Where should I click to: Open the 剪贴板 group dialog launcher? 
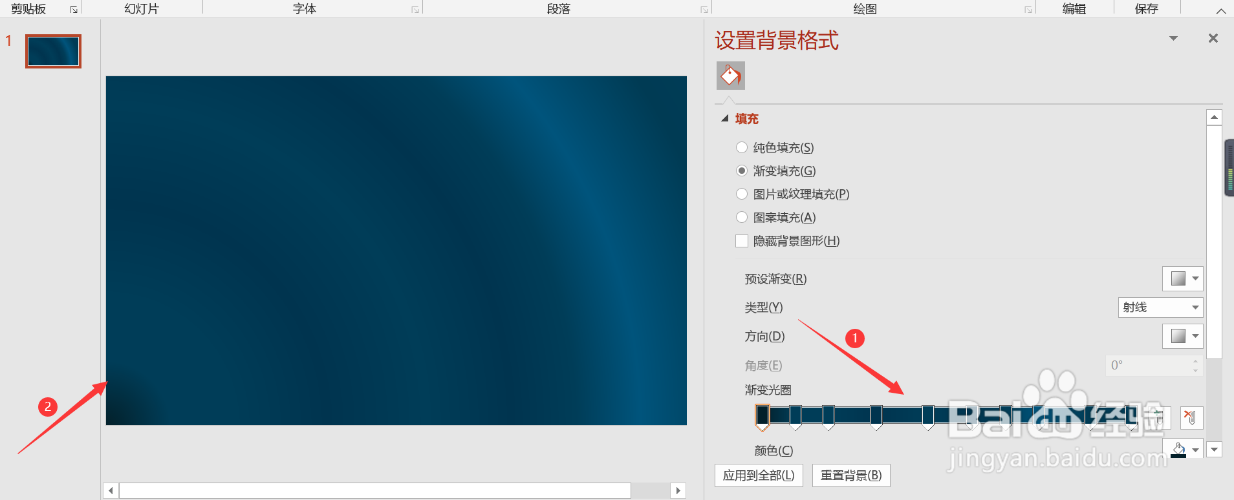[x=74, y=10]
